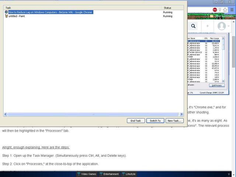Open the Video Games item in the bottom bar

point(87,174)
